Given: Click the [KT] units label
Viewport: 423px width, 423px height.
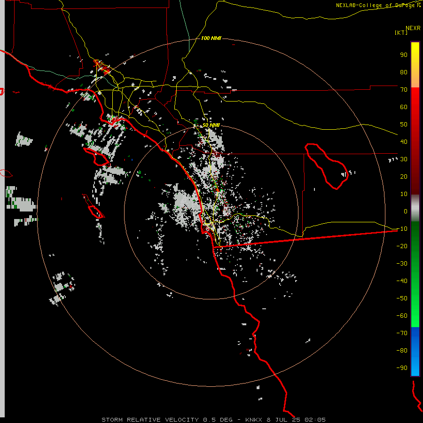Looking at the screenshot, I should click(401, 32).
